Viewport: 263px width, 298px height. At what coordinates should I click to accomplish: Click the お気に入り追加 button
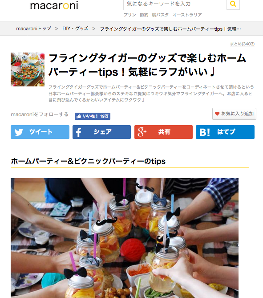click(x=234, y=114)
